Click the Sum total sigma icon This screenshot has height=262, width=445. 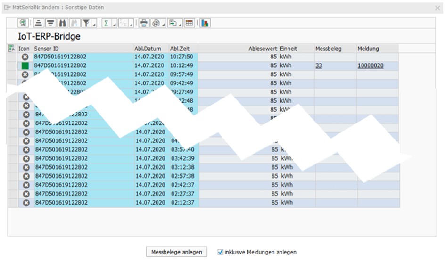pos(106,23)
